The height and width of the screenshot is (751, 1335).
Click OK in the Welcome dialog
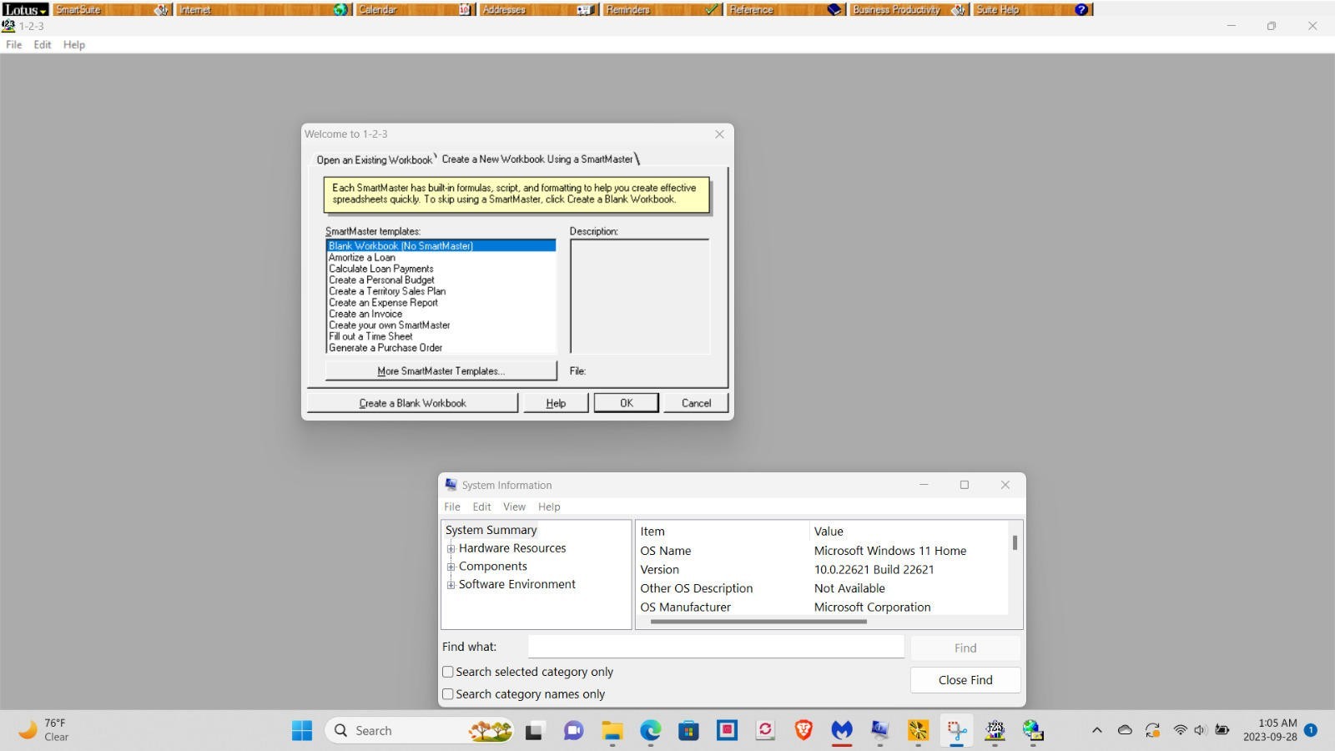[x=626, y=403]
